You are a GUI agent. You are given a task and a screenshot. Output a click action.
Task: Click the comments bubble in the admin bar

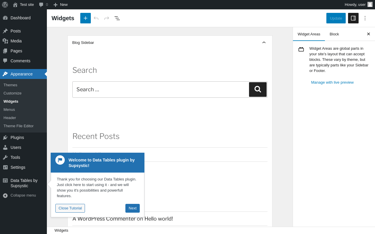click(x=43, y=5)
